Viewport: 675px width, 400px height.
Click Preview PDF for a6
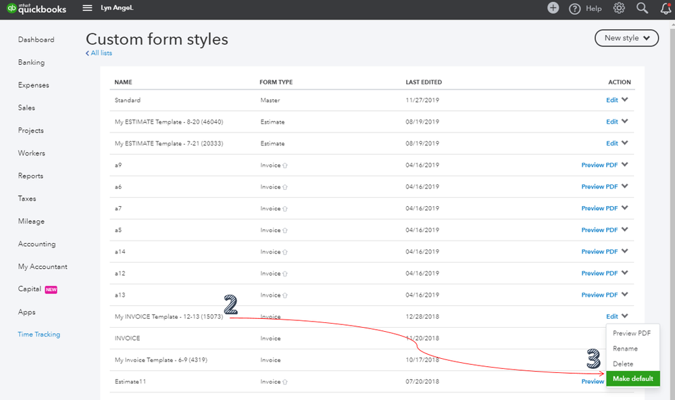[x=600, y=187]
